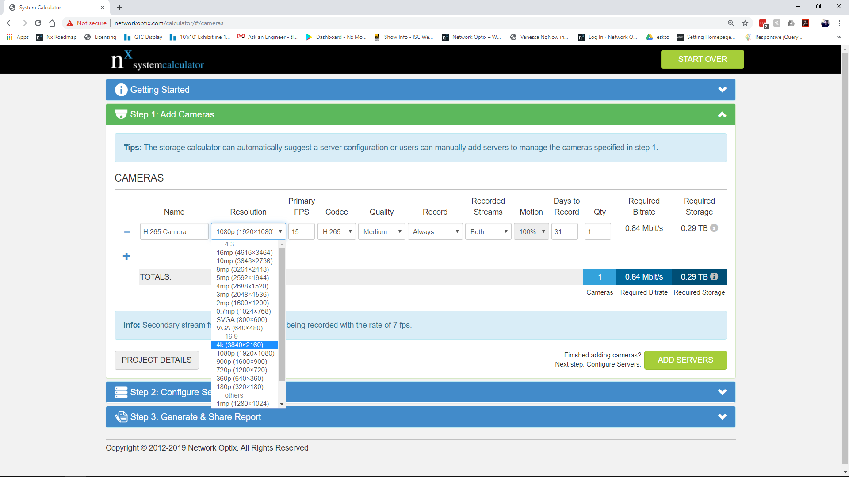This screenshot has height=477, width=849.
Task: Click the ADD SERVERS button
Action: coord(685,360)
